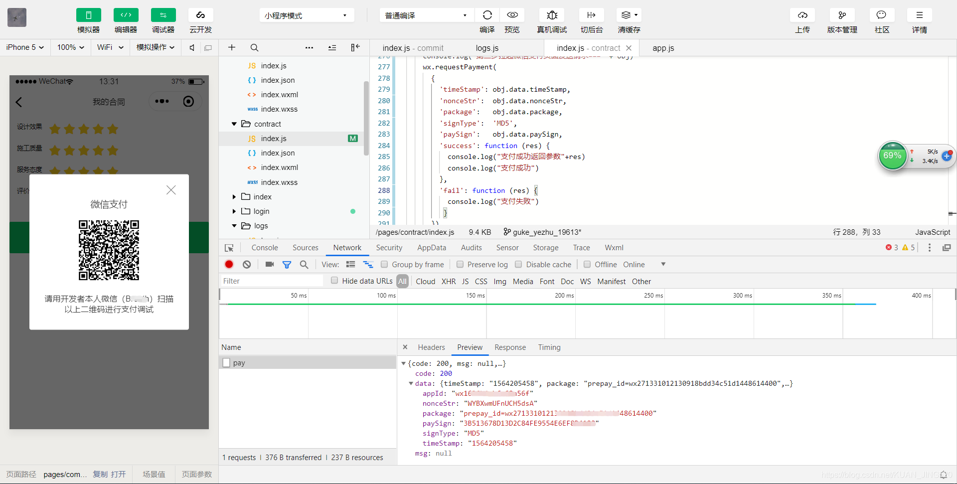Enable Preserve log checkbox
The width and height of the screenshot is (957, 484).
tap(460, 264)
